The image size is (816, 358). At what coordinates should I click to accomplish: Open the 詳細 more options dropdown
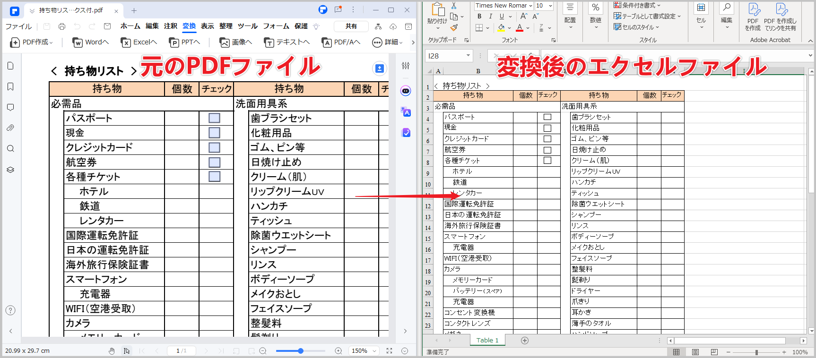[x=388, y=43]
